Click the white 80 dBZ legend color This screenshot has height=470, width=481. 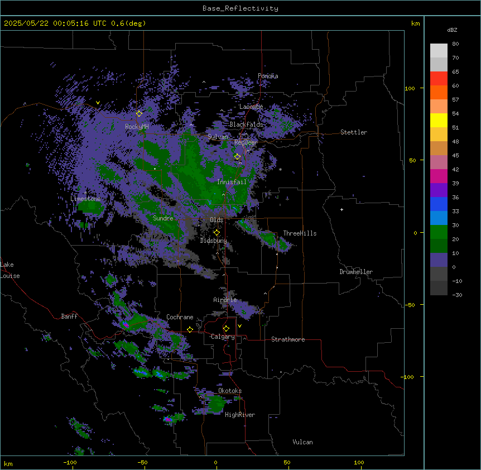pos(439,51)
